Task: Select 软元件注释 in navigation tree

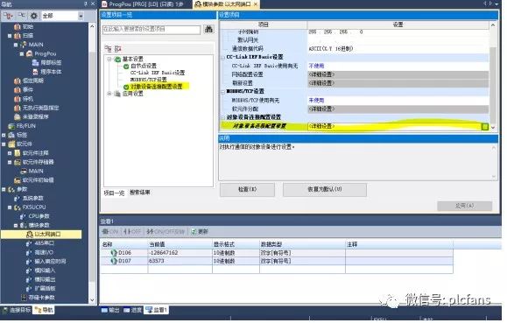Action: [36, 153]
